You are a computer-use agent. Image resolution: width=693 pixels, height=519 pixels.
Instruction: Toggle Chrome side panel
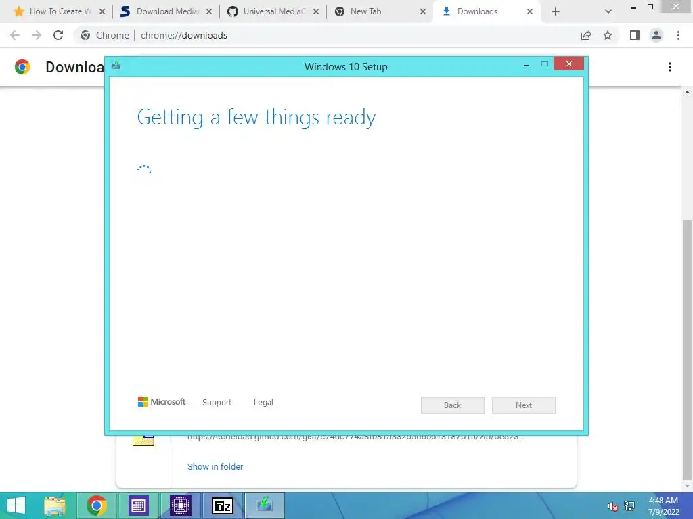coord(635,35)
